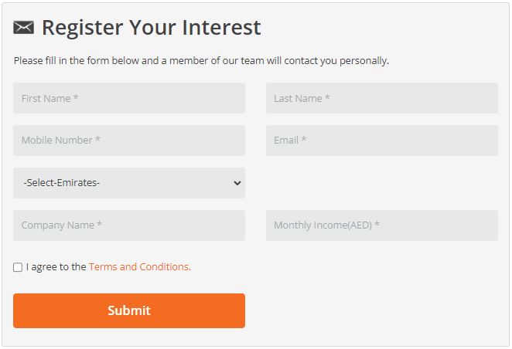Screen dimensions: 512x349
Task: Click the Mobile Number placeholder text
Action: coord(61,141)
